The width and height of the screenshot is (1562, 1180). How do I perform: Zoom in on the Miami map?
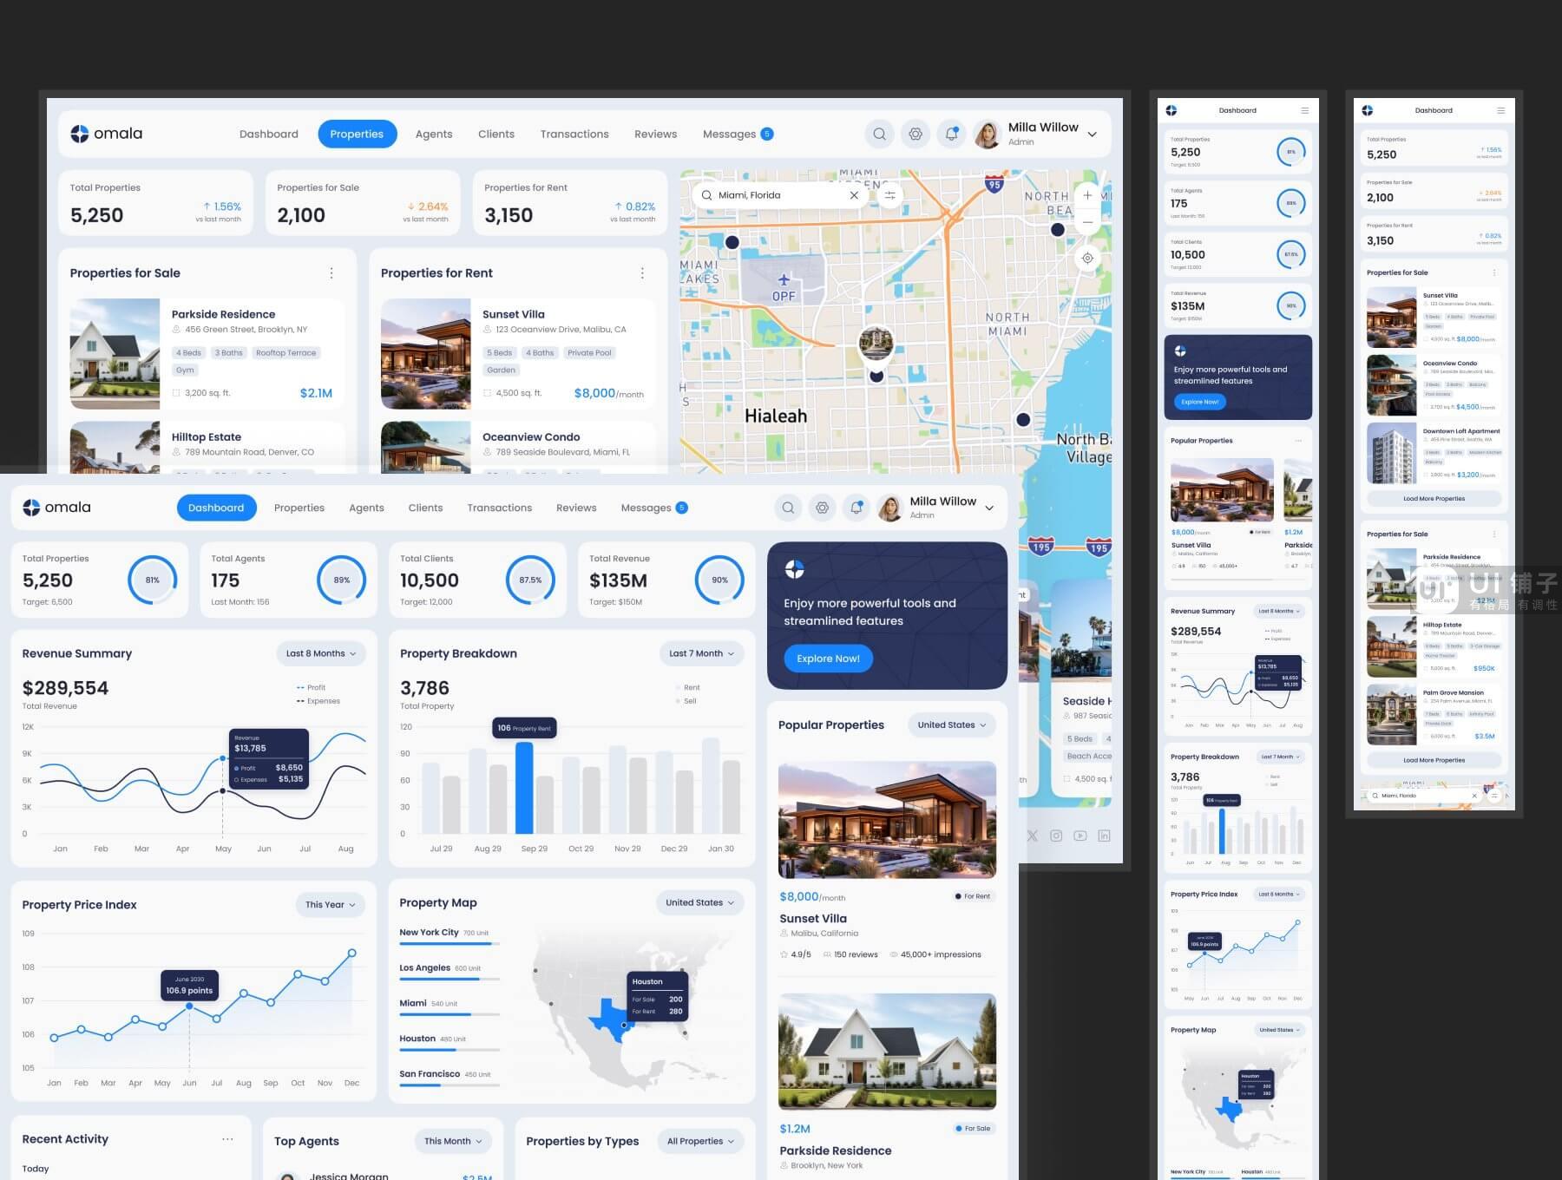(x=1087, y=195)
